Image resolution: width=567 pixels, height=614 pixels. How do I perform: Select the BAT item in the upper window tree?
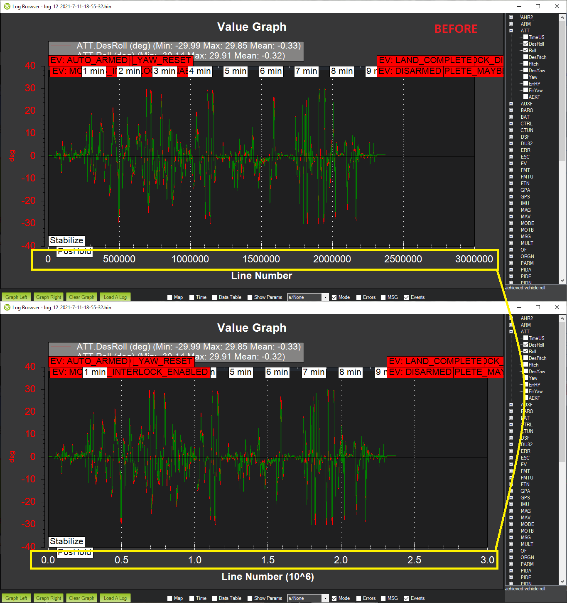[x=525, y=117]
